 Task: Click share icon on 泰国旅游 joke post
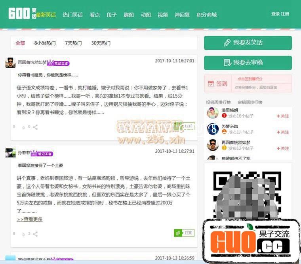pos(35,234)
